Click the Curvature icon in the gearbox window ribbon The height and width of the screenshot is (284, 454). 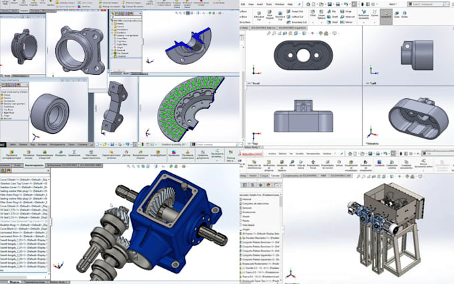pos(174,154)
